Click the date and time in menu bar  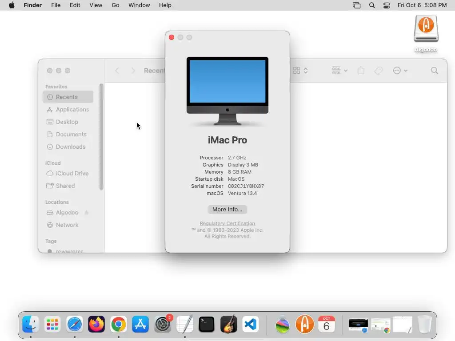(x=422, y=5)
